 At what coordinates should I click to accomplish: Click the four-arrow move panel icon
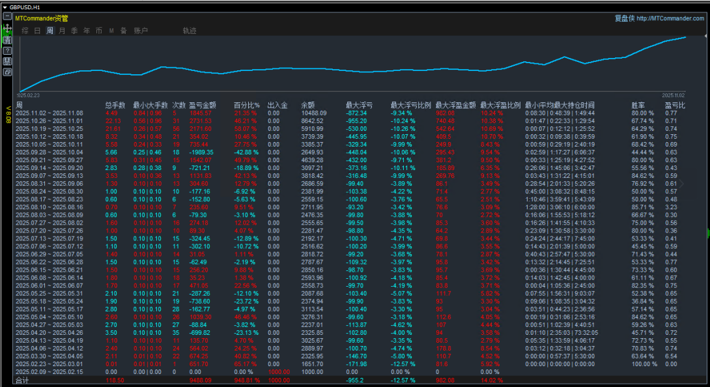[x=7, y=29]
